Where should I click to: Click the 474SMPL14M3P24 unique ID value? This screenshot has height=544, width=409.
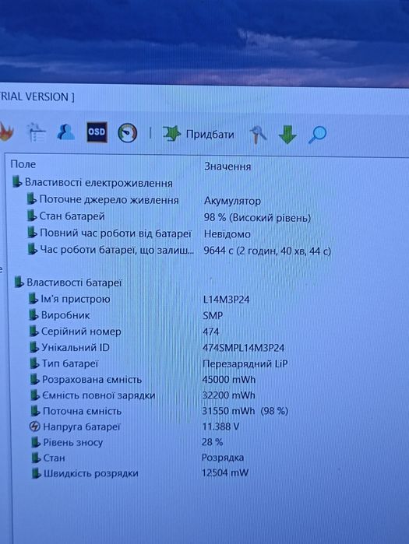pyautogui.click(x=244, y=348)
